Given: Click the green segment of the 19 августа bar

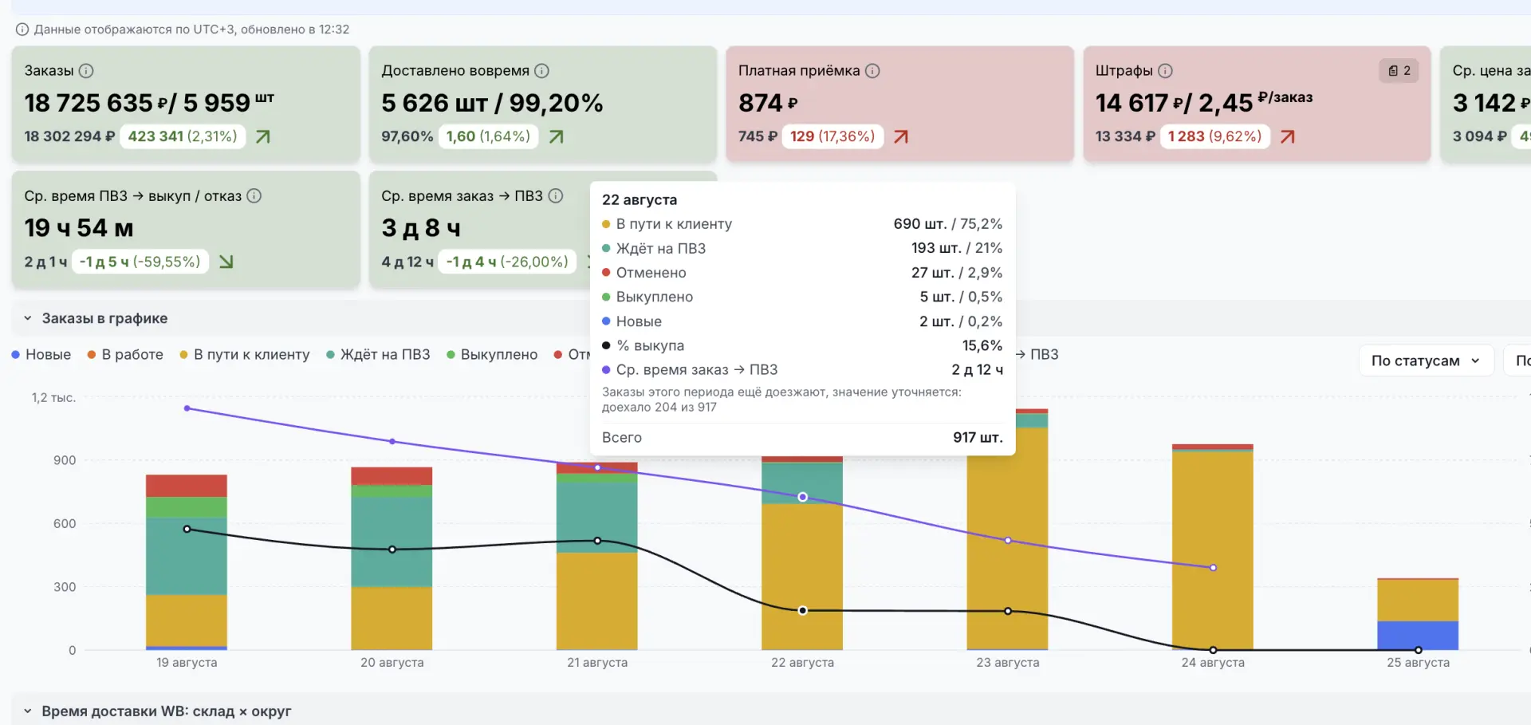Looking at the screenshot, I should coord(187,507).
